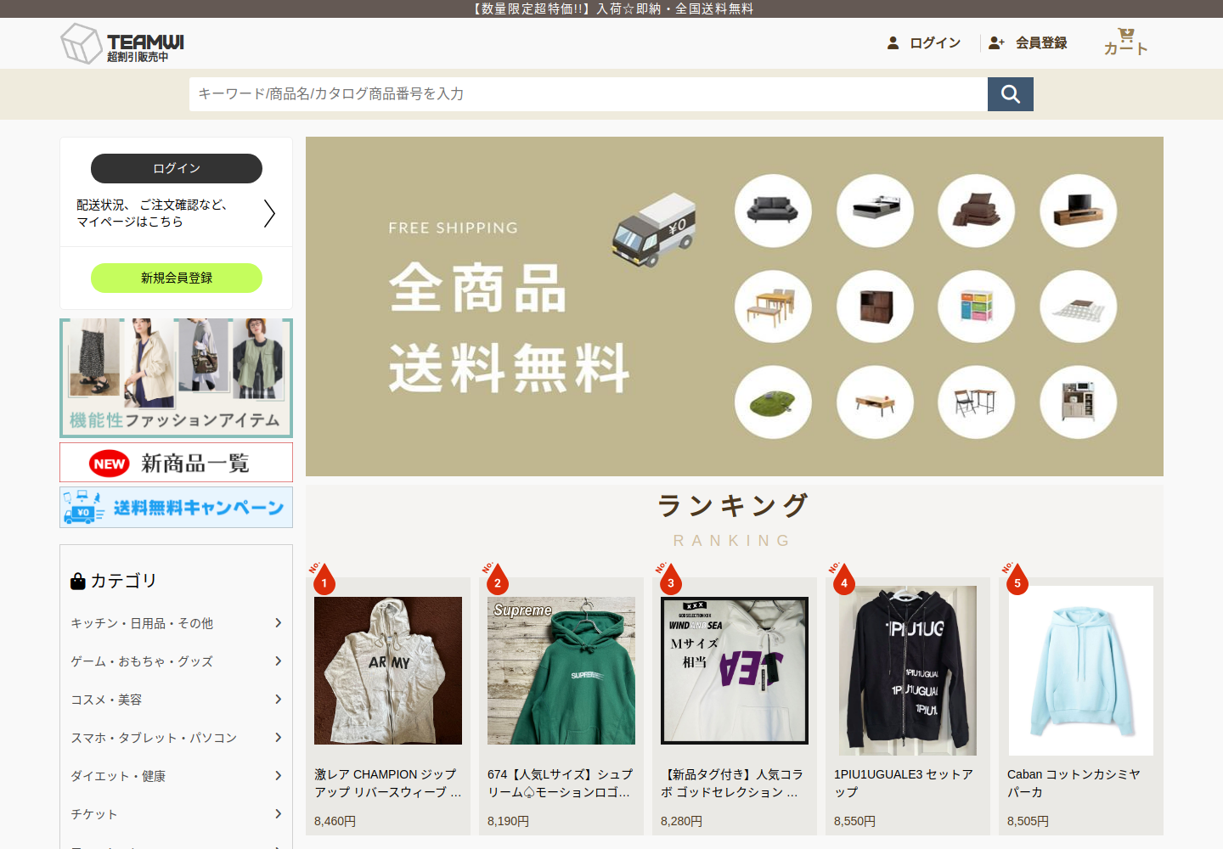
Task: Open rank 1 CHAMPION hoodie image
Action: click(x=388, y=671)
